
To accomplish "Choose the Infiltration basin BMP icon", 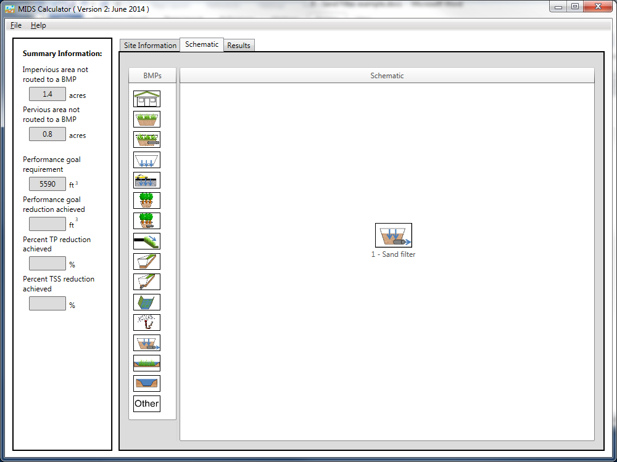I will 146,160.
